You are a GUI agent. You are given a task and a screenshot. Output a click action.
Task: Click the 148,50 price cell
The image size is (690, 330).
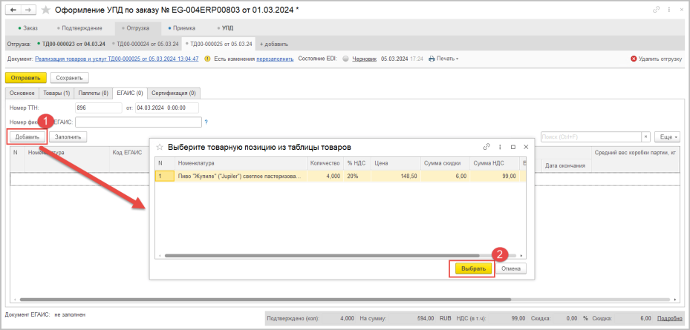click(396, 176)
